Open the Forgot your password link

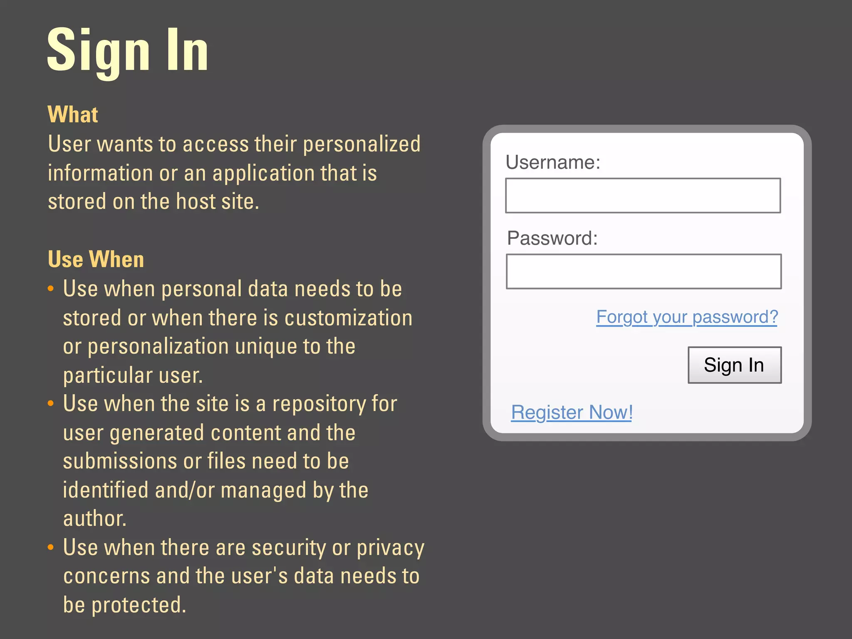coord(687,317)
